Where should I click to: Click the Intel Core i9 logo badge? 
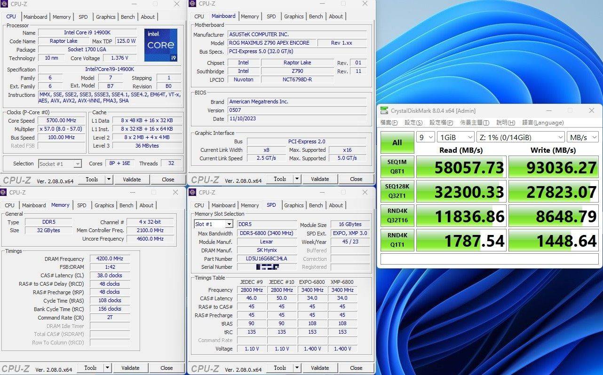161,45
